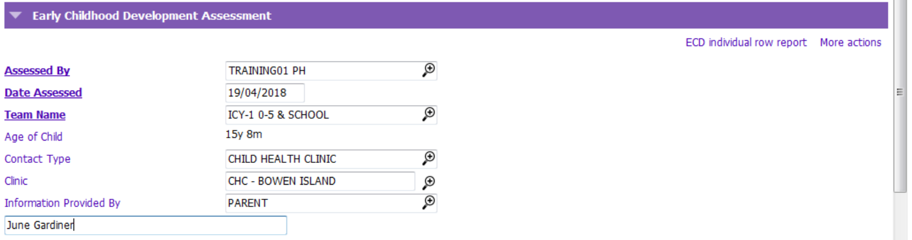
Task: Select the ICY-1 0-5 & SCHOOL field
Action: (x=321, y=115)
